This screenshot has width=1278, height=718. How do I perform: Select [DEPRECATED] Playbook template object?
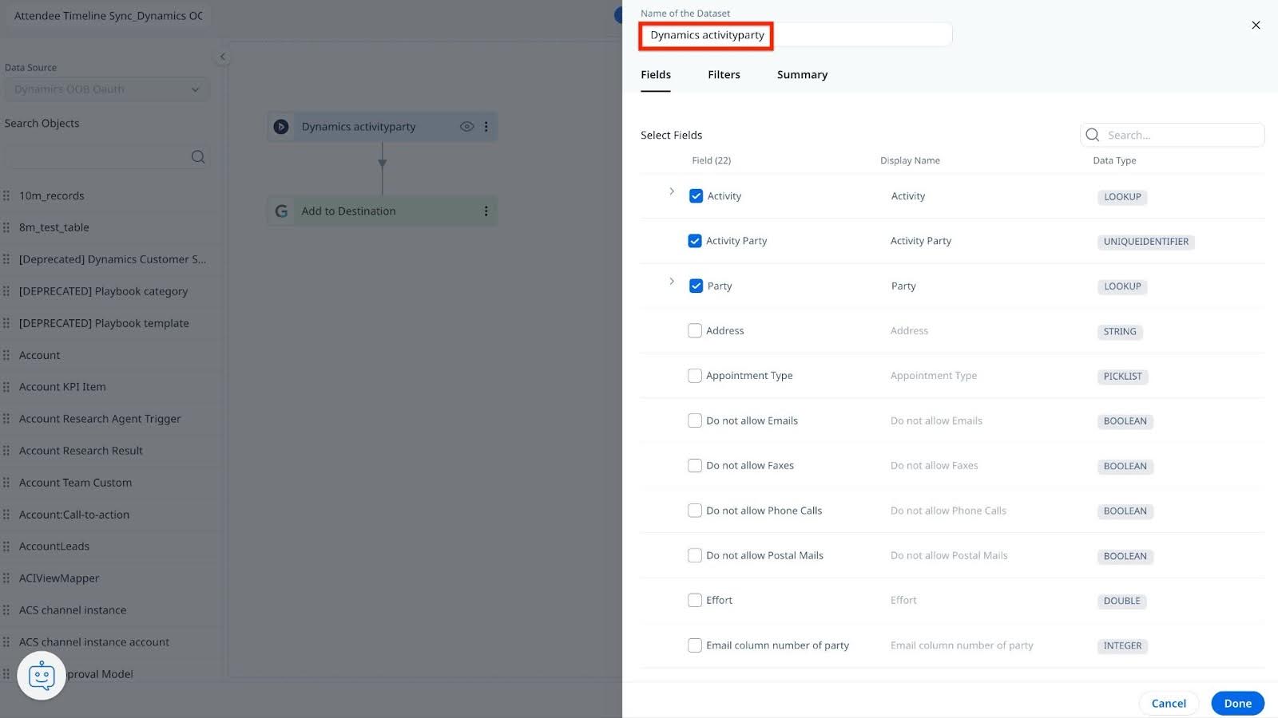(x=104, y=323)
